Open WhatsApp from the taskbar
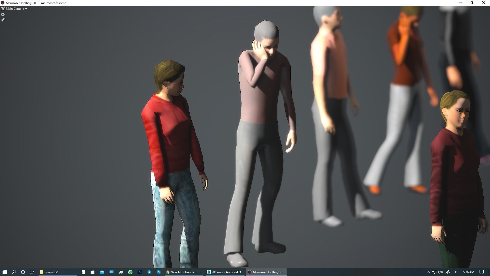 130,272
